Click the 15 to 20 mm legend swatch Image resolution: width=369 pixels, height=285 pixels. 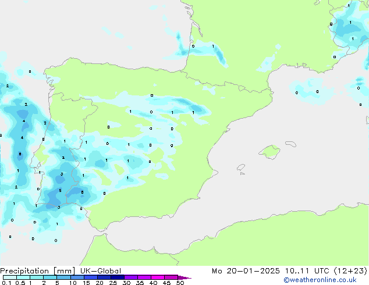pos(90,277)
